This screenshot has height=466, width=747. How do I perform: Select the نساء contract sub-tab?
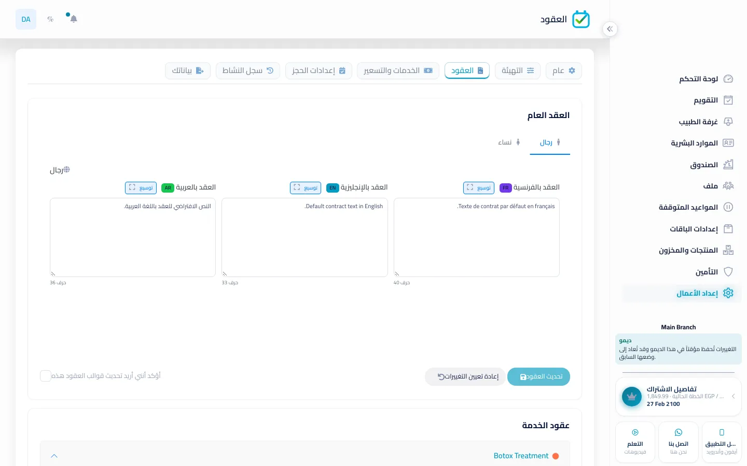pos(509,142)
